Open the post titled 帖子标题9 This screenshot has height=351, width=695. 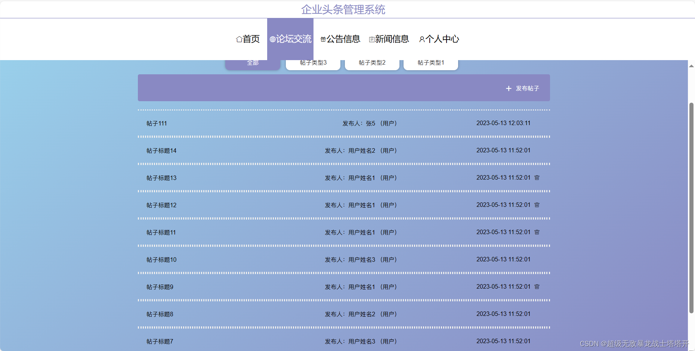point(160,287)
